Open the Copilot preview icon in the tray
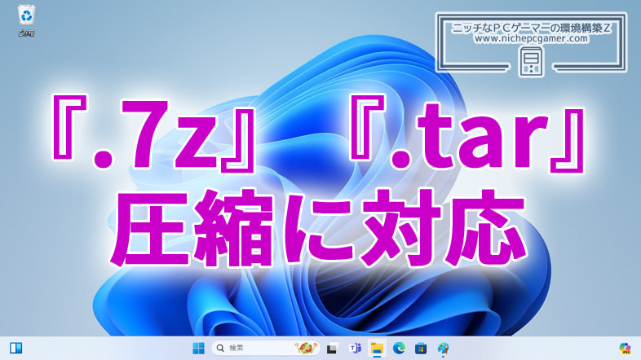Screen dimensions: 641x360 [625, 348]
